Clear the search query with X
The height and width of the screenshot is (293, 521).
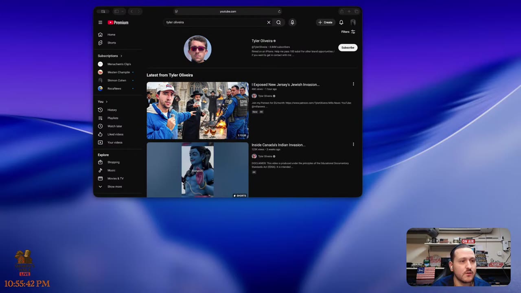269,22
